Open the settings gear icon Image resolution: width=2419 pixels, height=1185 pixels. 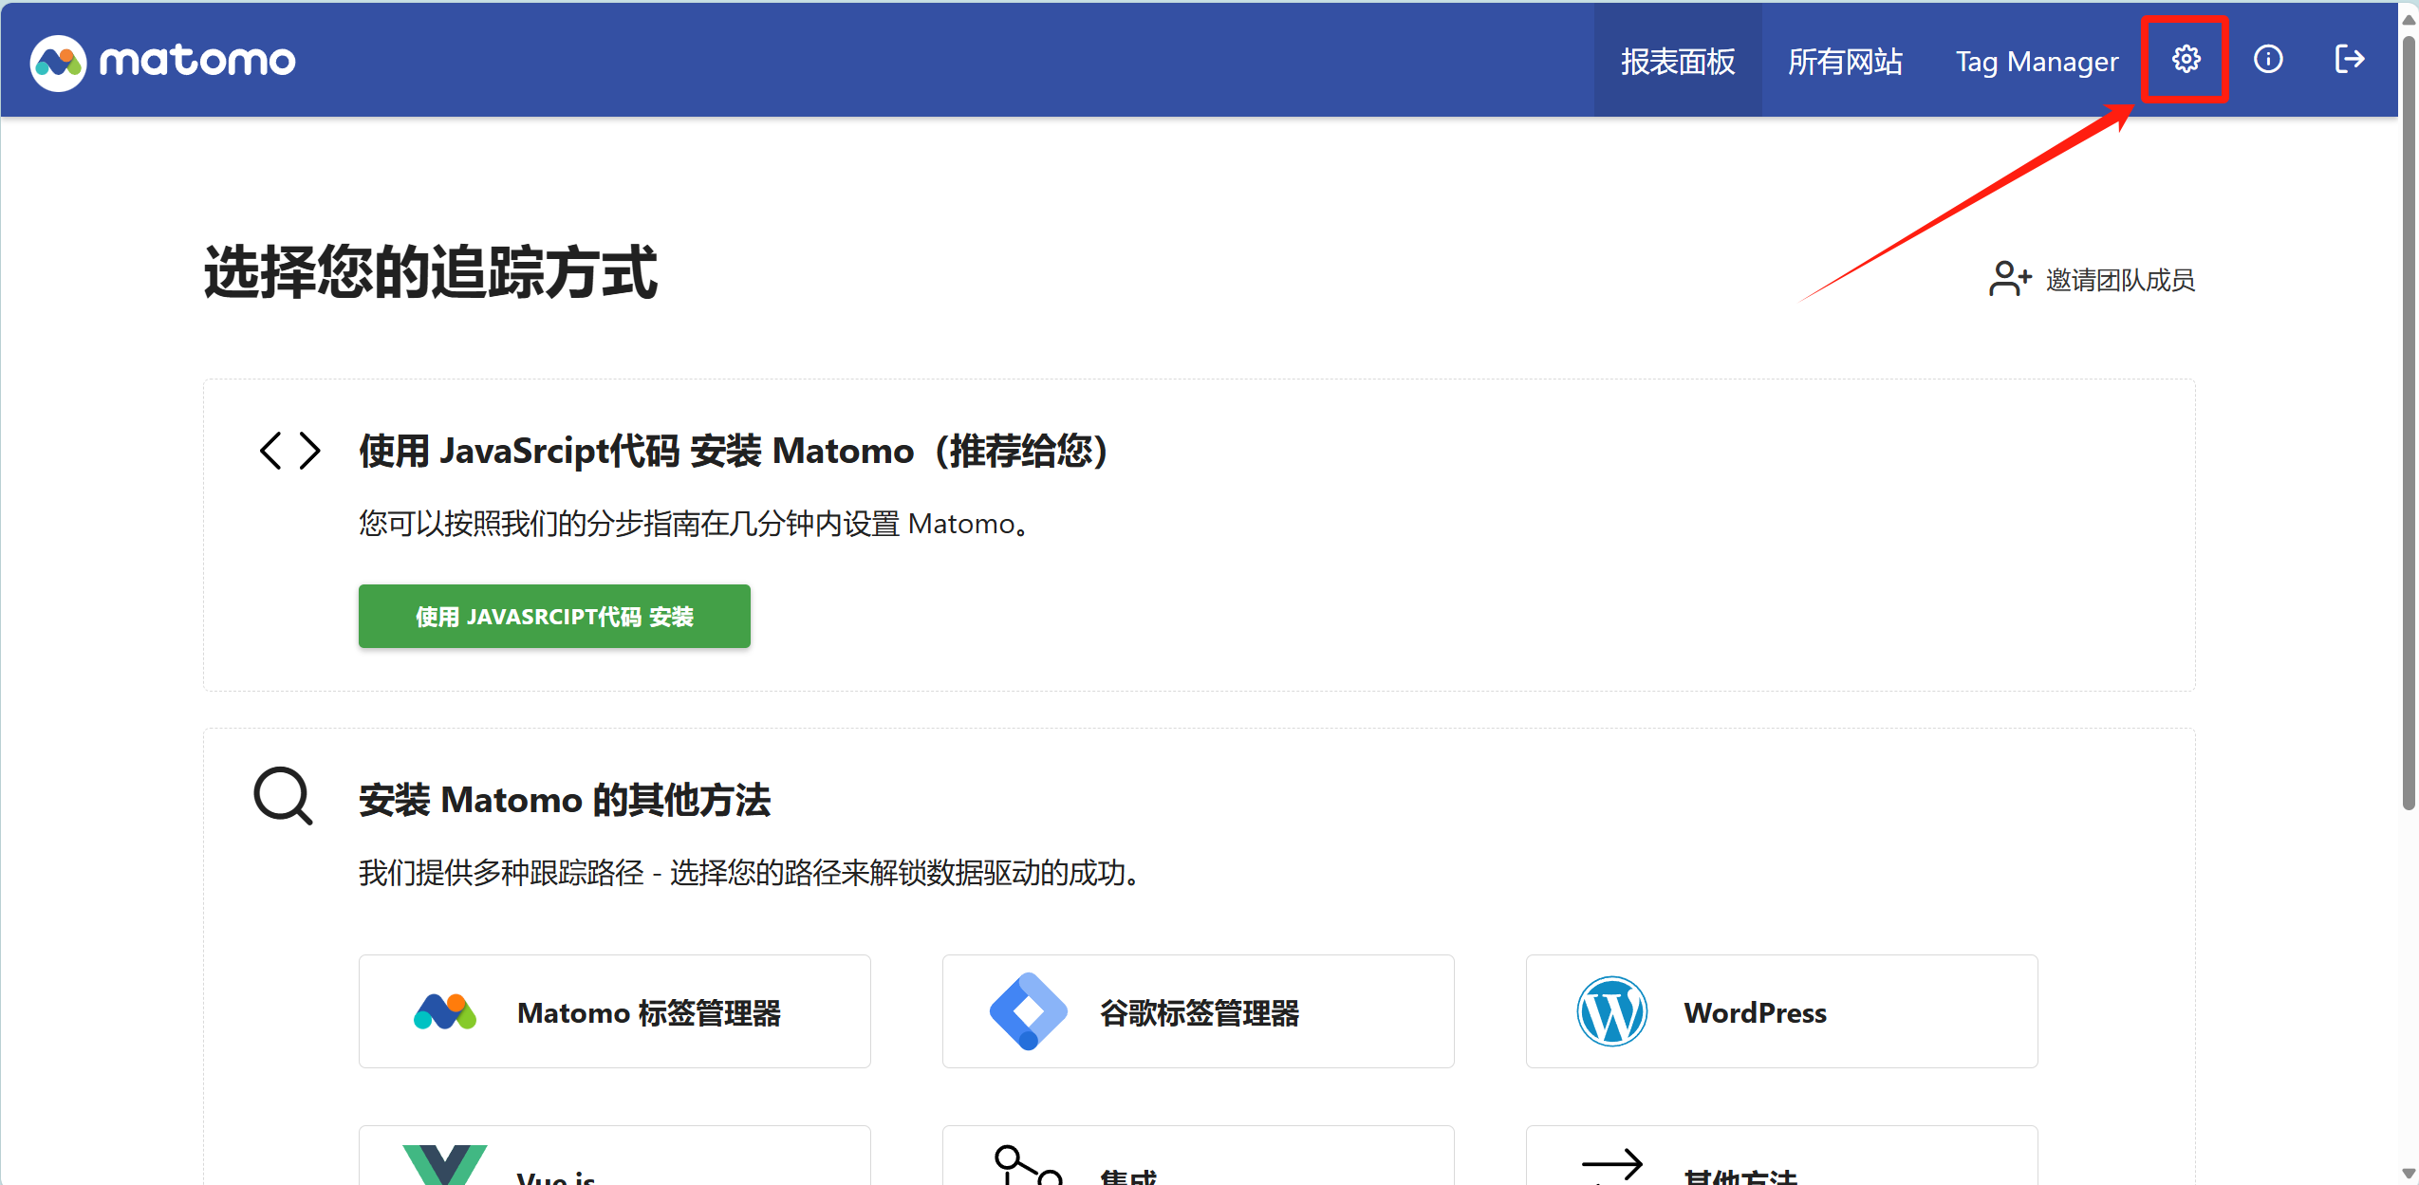2186,60
